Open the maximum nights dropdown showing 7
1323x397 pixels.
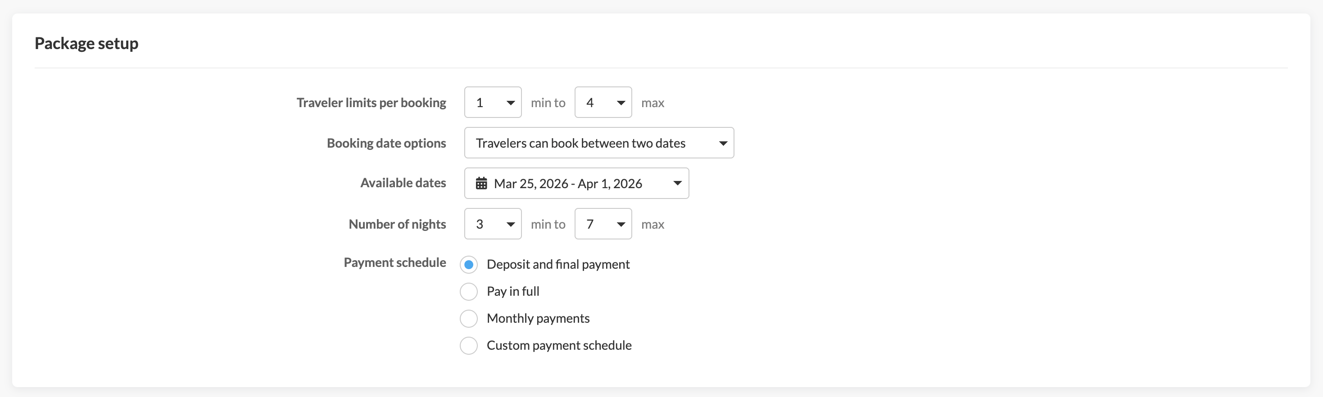click(x=603, y=224)
